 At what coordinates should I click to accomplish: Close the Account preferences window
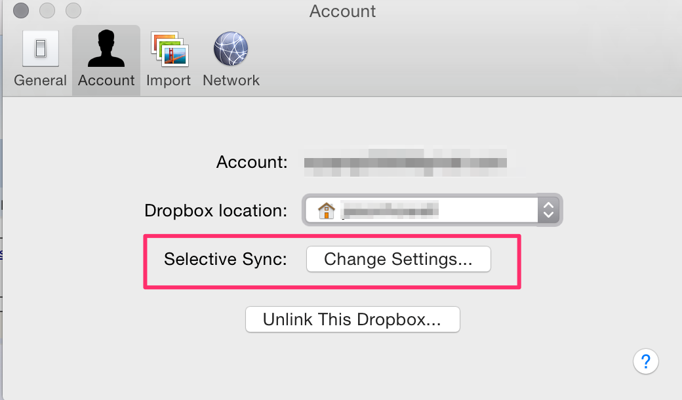pyautogui.click(x=21, y=10)
